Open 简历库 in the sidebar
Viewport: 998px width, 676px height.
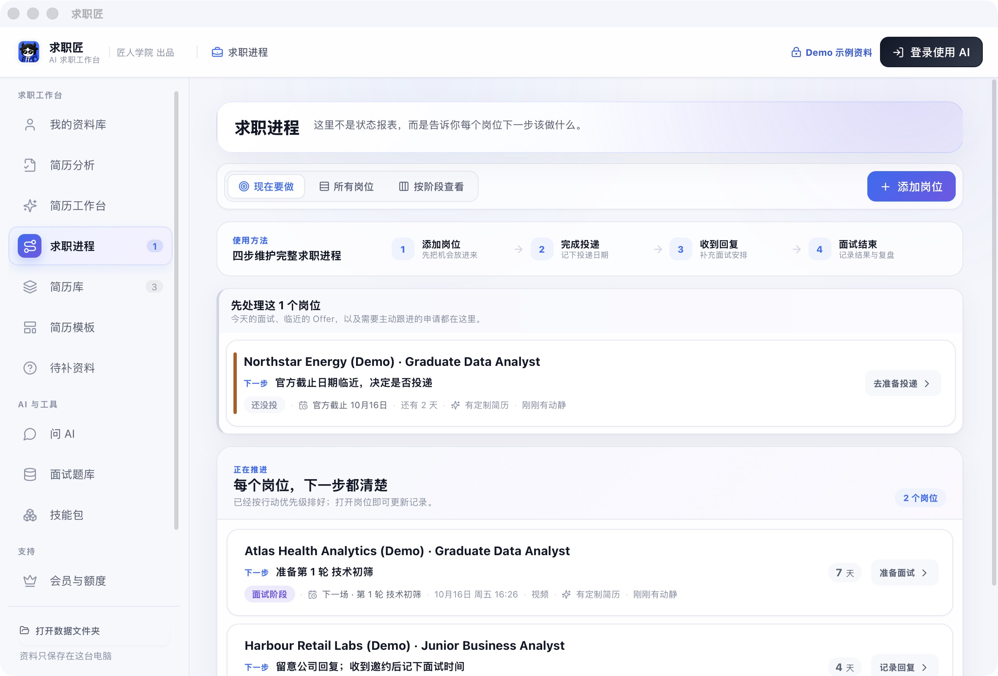pyautogui.click(x=90, y=287)
